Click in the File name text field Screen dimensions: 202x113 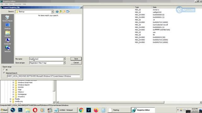pyautogui.click(x=46, y=59)
